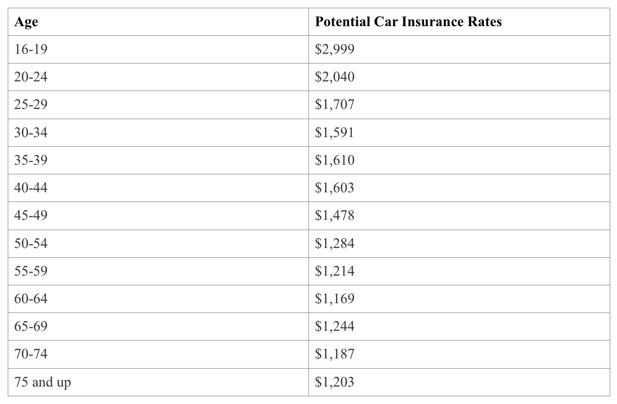
Task: Select the 60-64 age cell
Action: (x=31, y=298)
